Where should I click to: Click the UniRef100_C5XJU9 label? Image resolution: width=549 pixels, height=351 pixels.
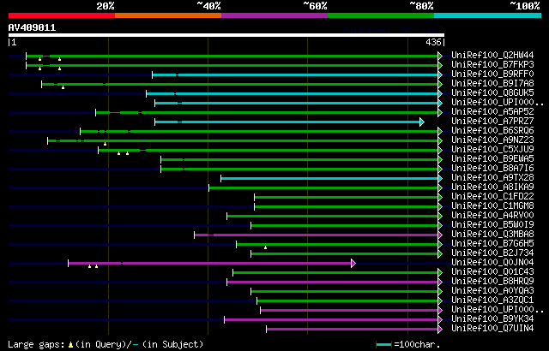pos(492,150)
